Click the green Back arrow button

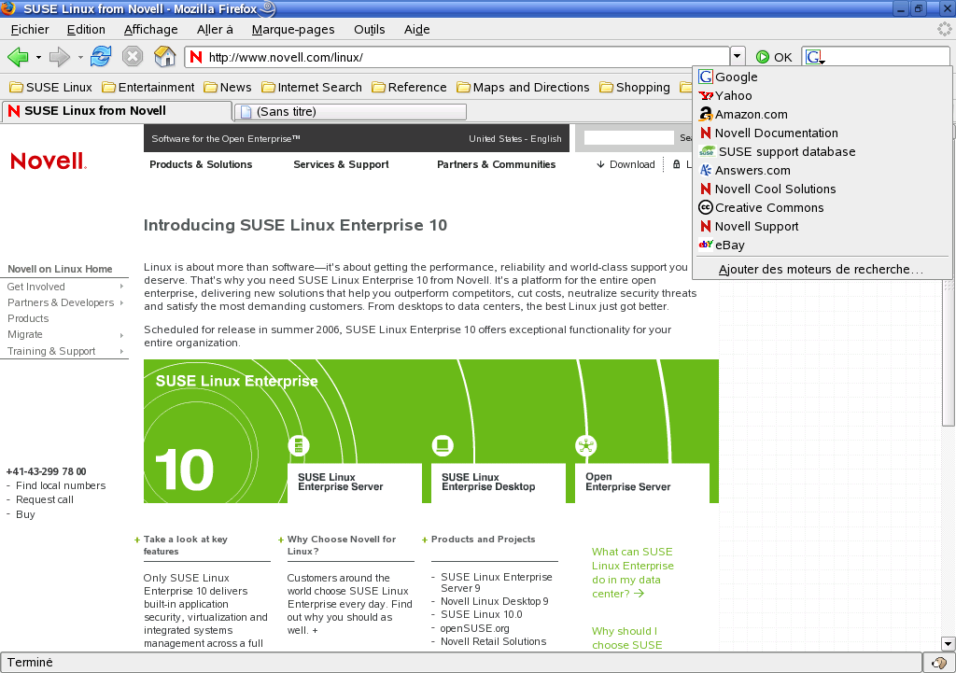pos(18,57)
